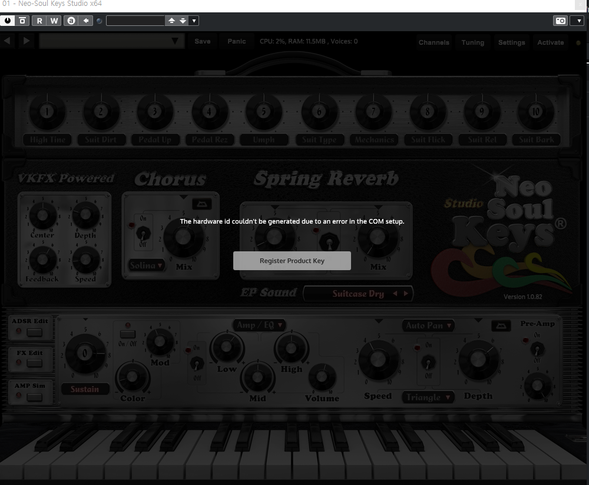The width and height of the screenshot is (589, 485).
Task: Click the Pedal Rez label button
Action: [x=210, y=139]
